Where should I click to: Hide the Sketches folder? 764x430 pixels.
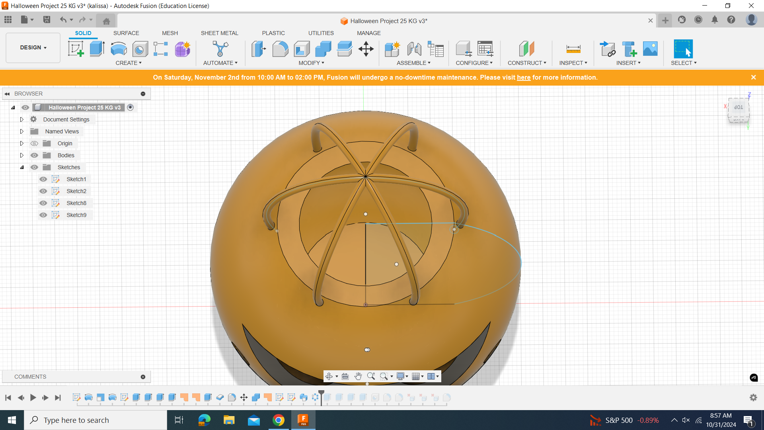click(x=34, y=167)
